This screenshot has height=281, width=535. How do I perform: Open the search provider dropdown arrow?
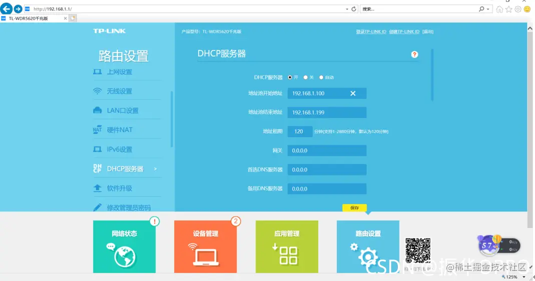488,9
